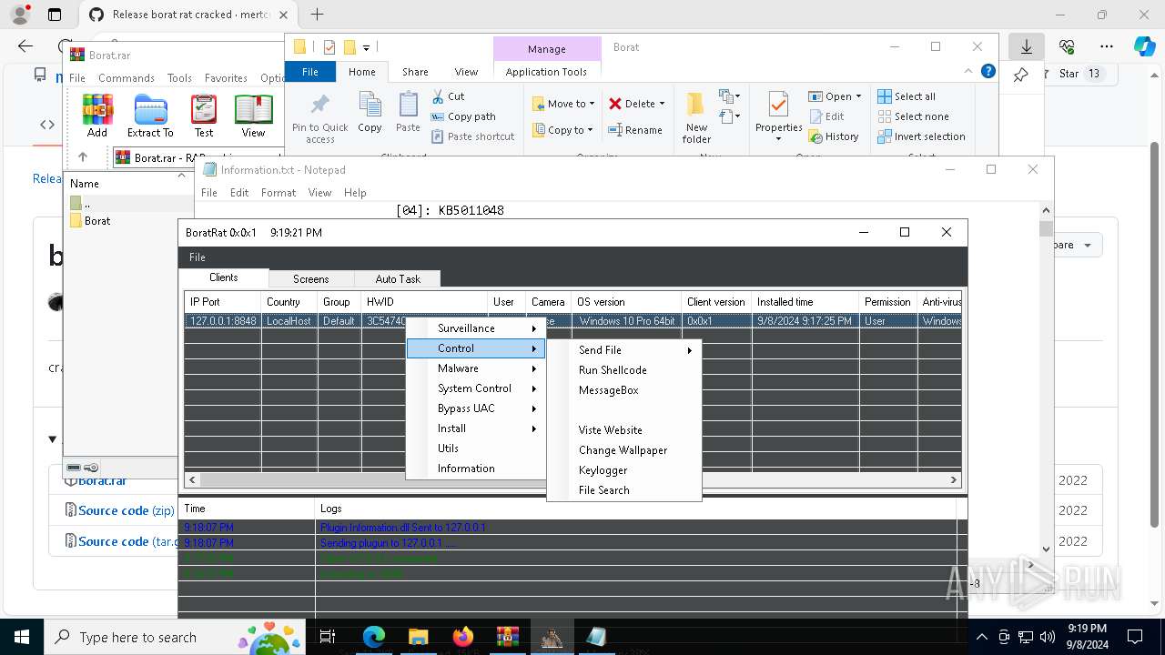Expand Bypass UAC submenu

click(x=475, y=408)
